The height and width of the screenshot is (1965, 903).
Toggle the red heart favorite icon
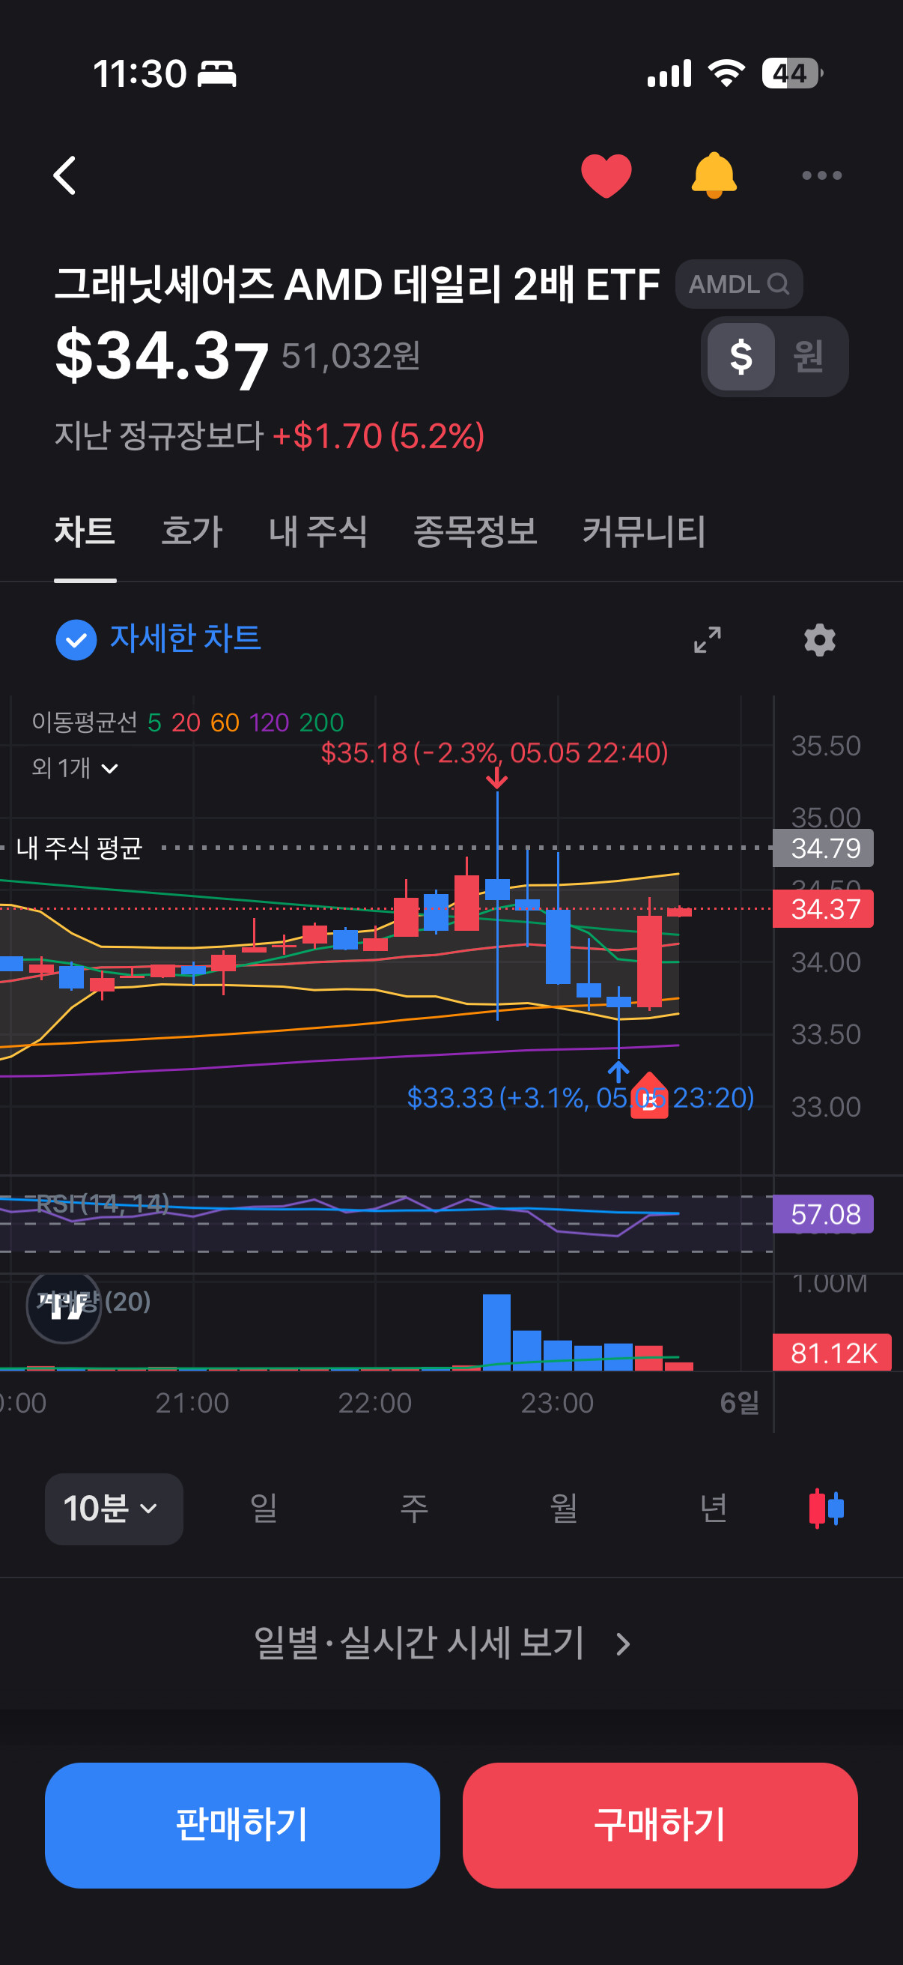coord(606,175)
